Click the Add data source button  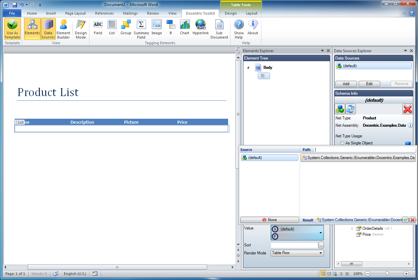coord(346,84)
